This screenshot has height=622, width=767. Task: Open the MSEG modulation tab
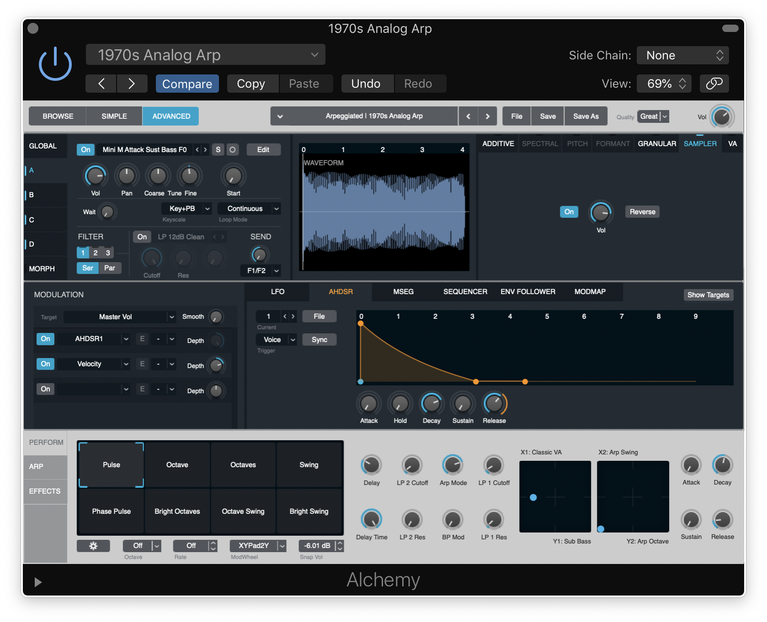[x=403, y=292]
